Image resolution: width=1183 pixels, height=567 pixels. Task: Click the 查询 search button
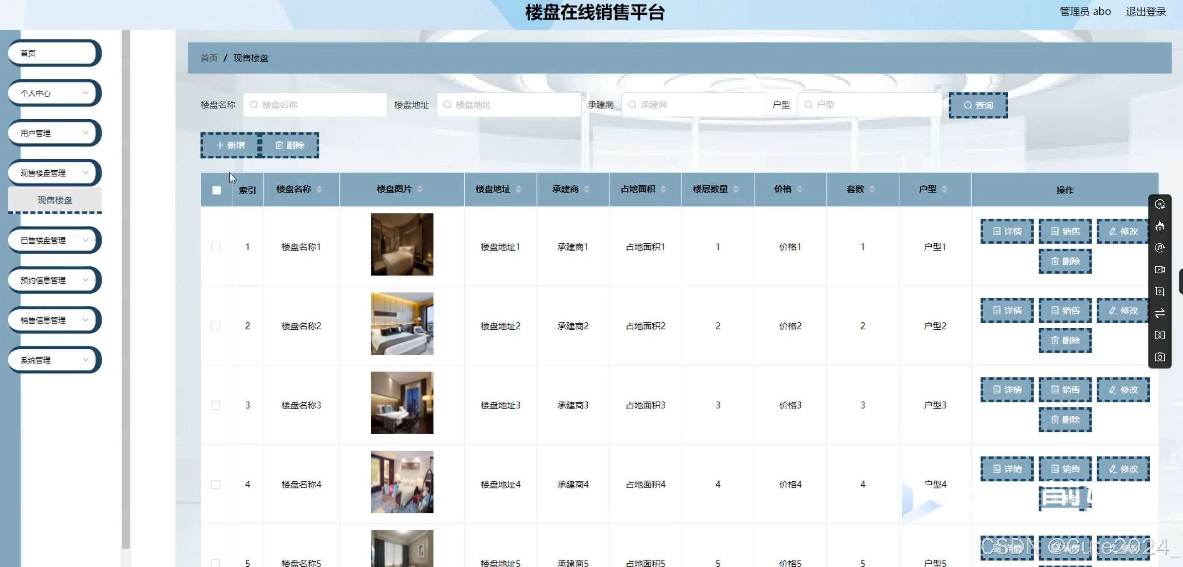[978, 105]
